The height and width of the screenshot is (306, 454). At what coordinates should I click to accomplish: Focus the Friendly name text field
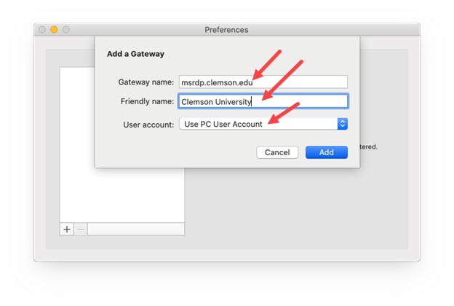click(x=263, y=101)
